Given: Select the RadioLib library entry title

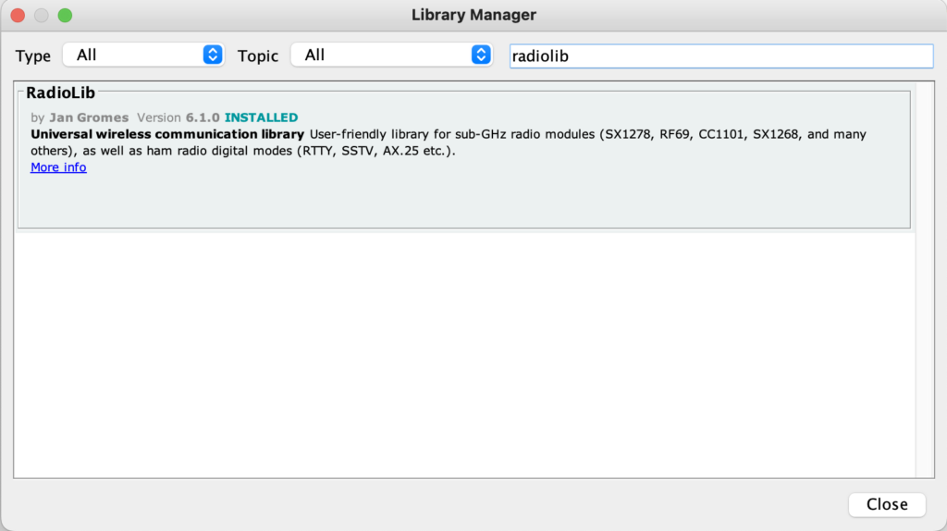Looking at the screenshot, I should (x=60, y=93).
